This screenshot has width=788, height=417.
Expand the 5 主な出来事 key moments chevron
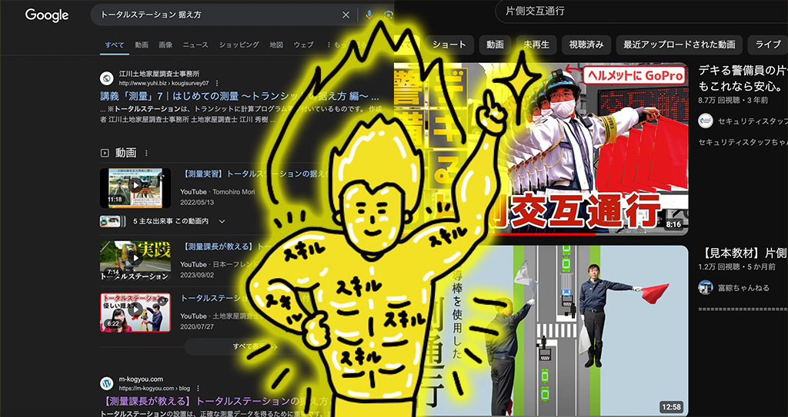coord(222,221)
